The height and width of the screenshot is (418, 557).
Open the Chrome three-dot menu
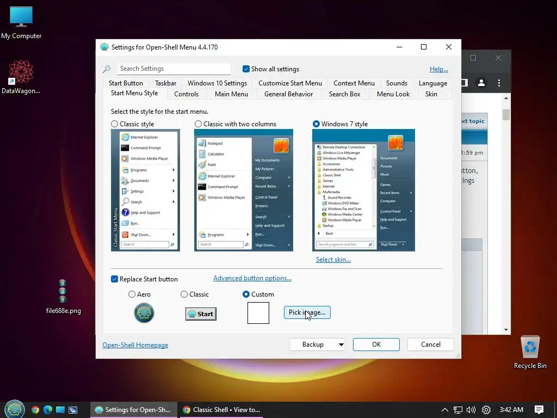coord(499,83)
